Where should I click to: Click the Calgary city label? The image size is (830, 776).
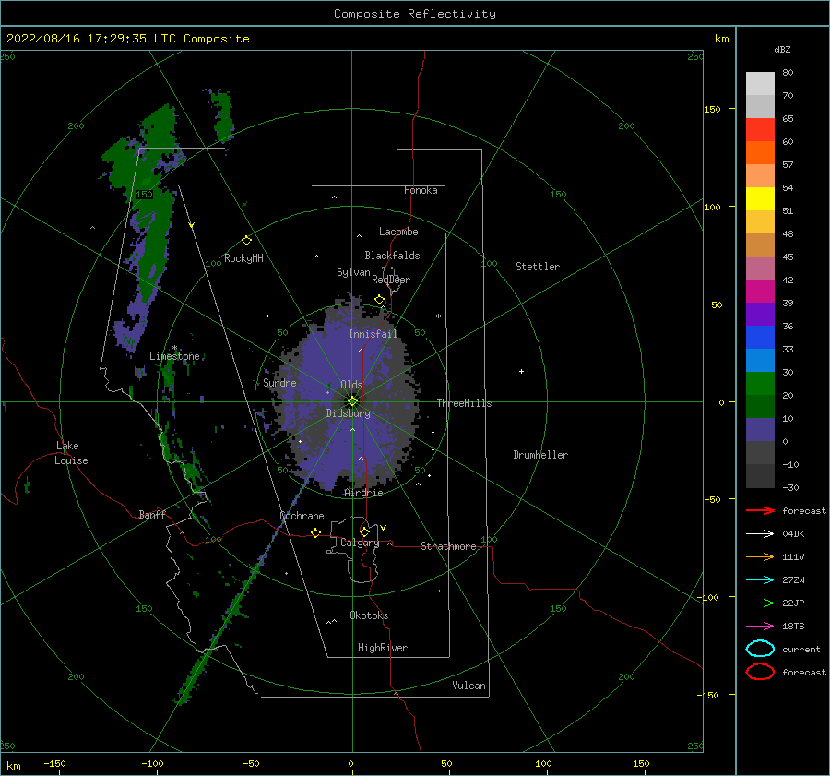click(x=360, y=543)
